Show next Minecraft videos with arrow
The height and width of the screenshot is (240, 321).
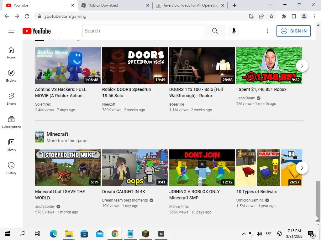[302, 168]
